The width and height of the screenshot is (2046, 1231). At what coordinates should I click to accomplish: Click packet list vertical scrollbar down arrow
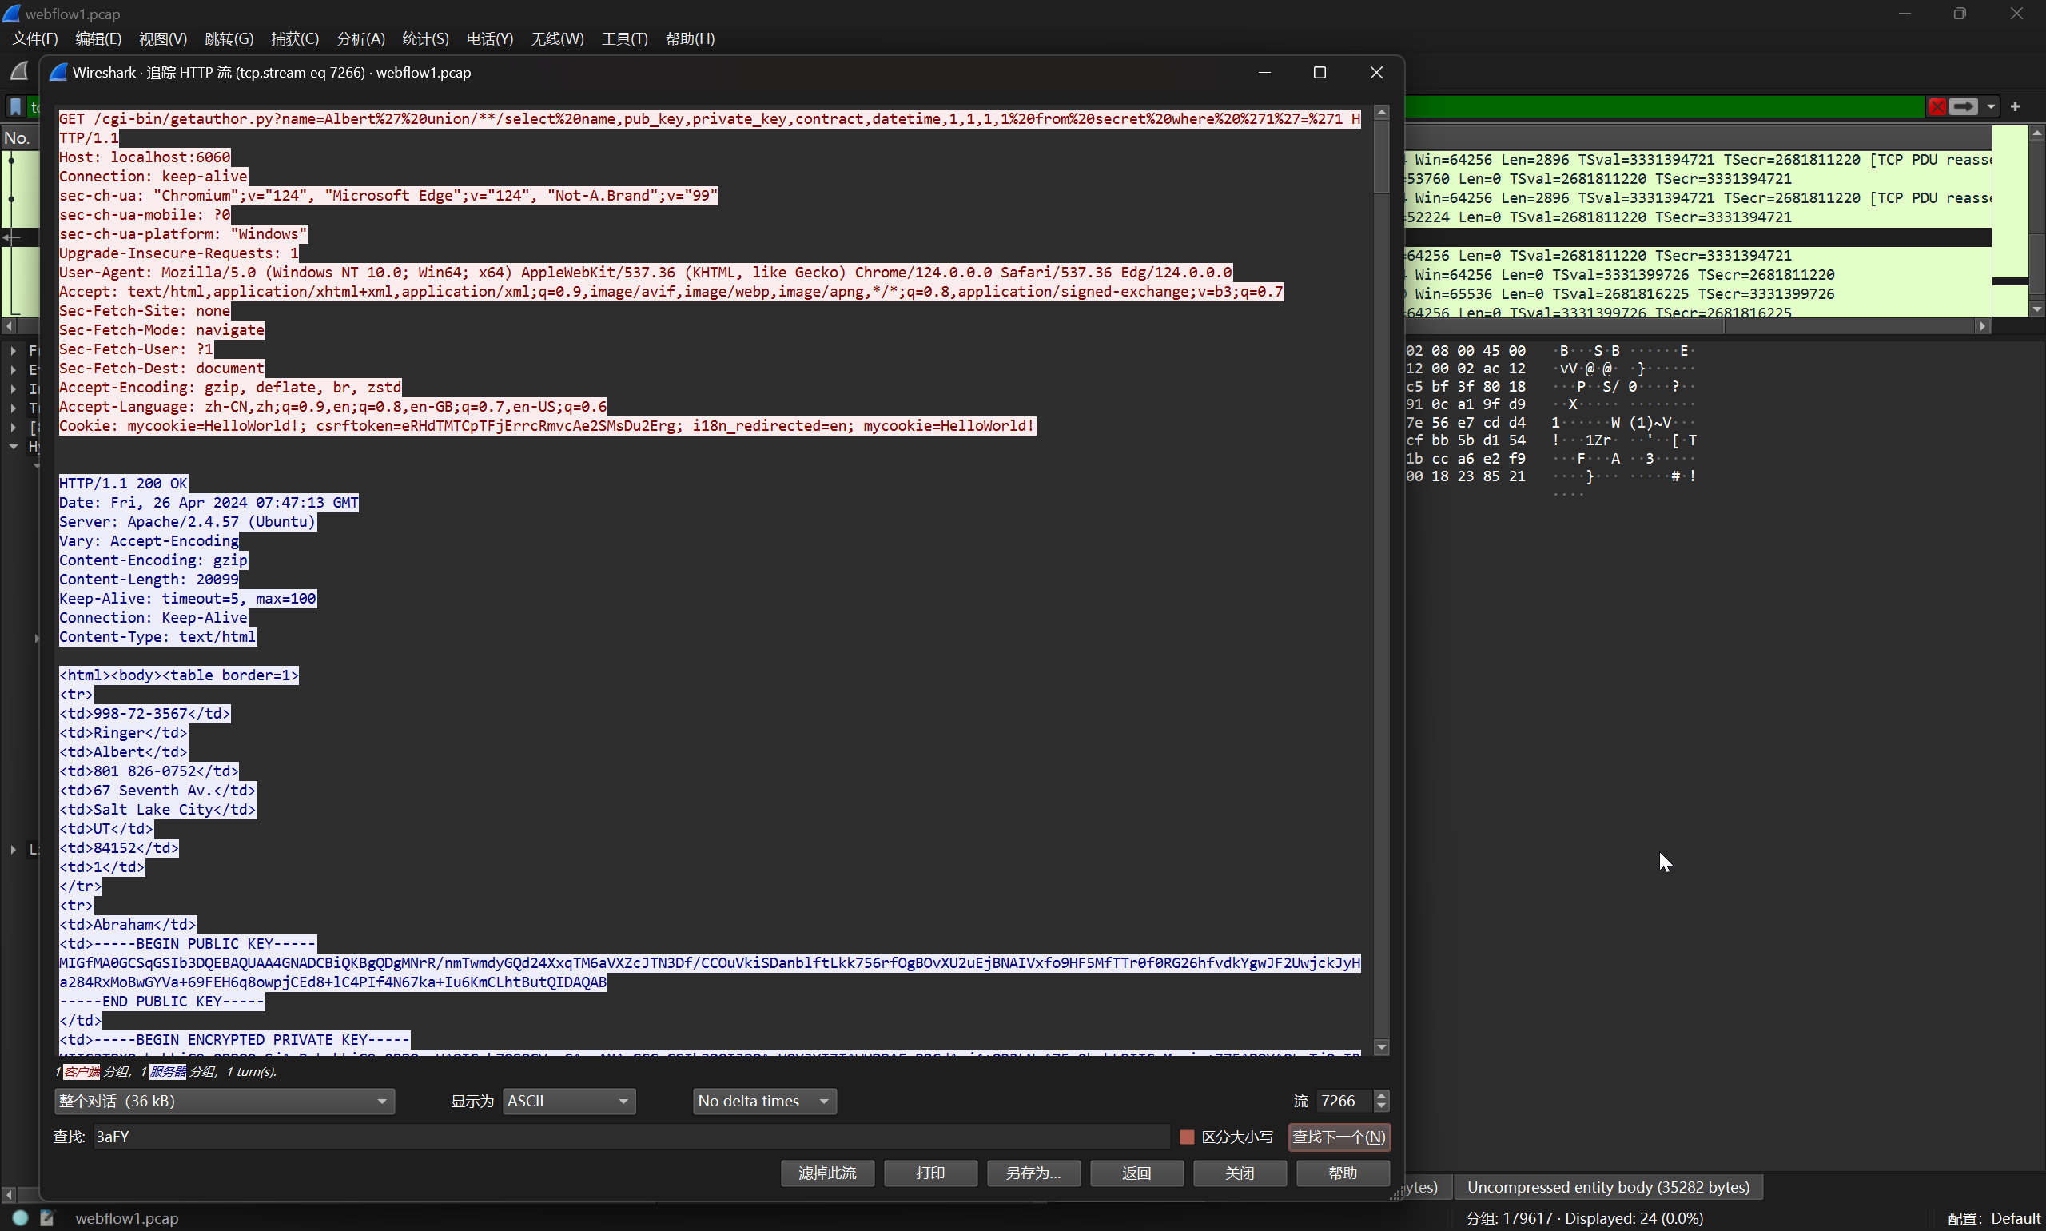click(x=2037, y=309)
